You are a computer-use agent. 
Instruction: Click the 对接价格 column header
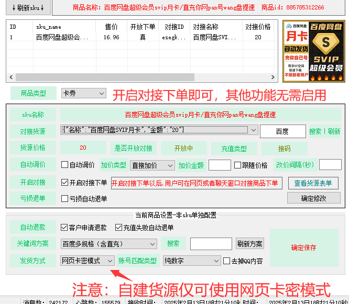tap(258, 27)
